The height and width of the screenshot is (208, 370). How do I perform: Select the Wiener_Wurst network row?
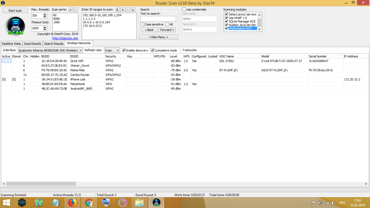[x=185, y=66]
